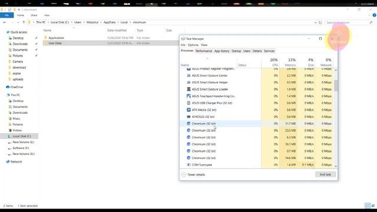Click the Task Manager scrollbar up arrow

(x=336, y=70)
